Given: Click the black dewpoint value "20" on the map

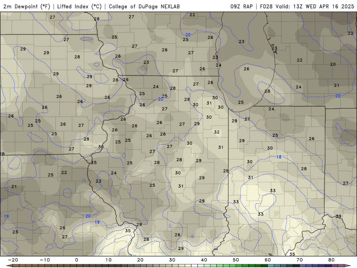Looking at the screenshot, I should pyautogui.click(x=332, y=64).
